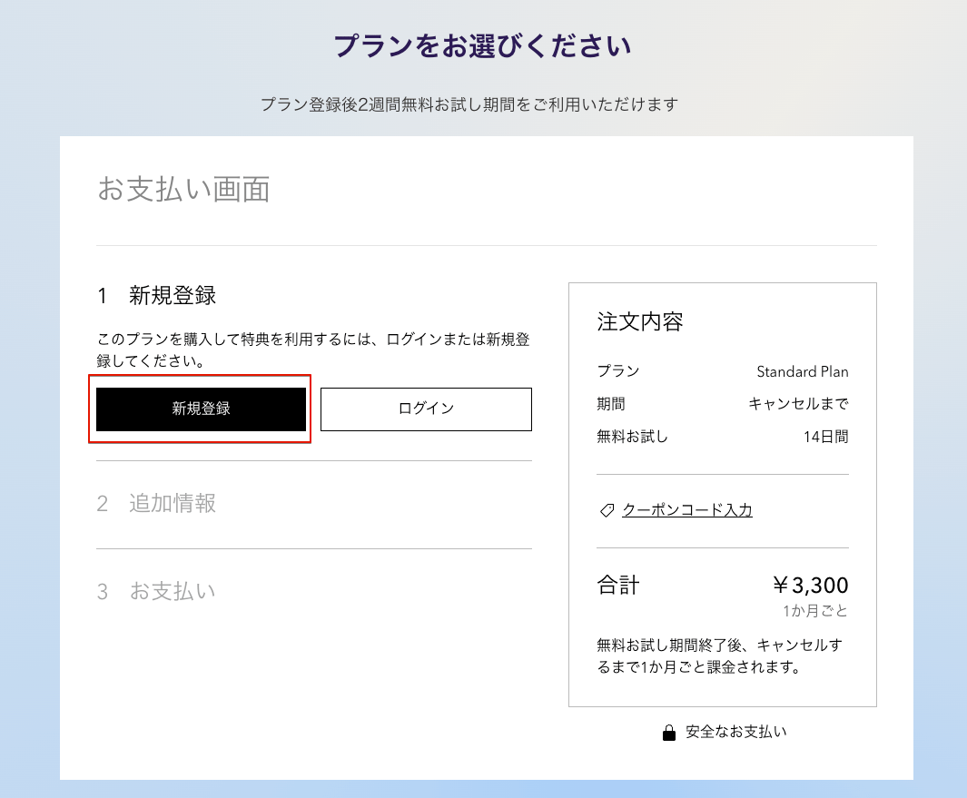This screenshot has width=967, height=798.
Task: Click the two-week free trial subtitle text
Action: [x=469, y=104]
